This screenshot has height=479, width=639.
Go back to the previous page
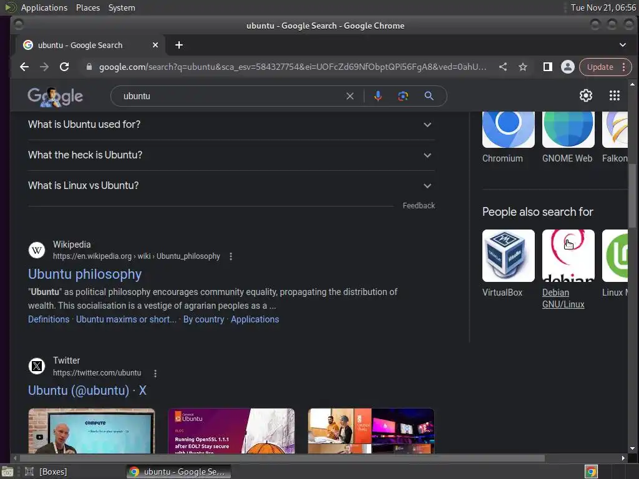pyautogui.click(x=24, y=67)
